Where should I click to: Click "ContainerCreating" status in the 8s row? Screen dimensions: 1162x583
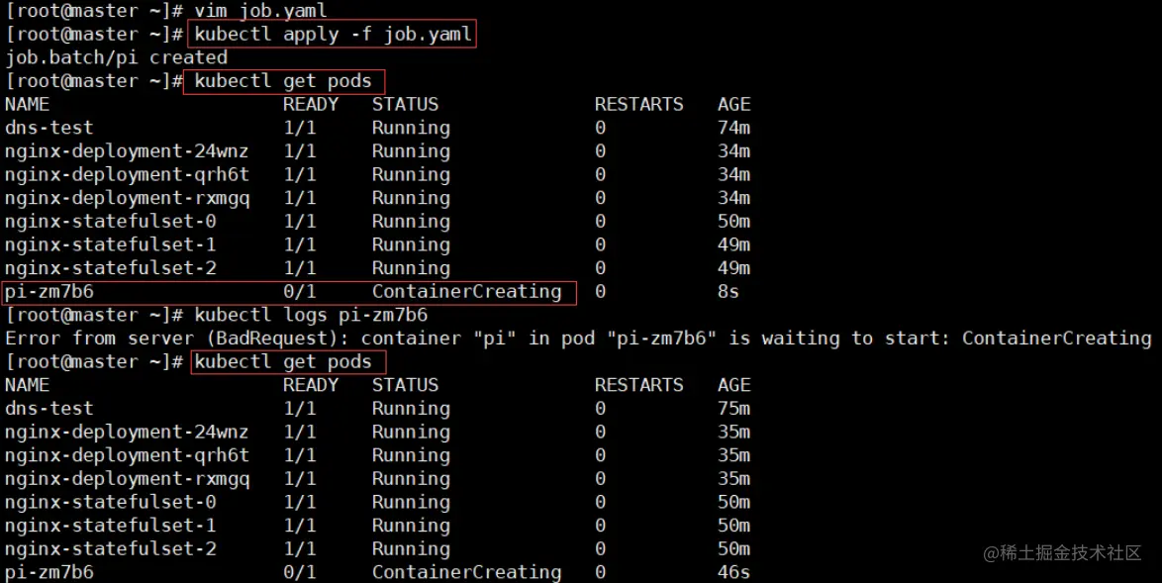[467, 292]
